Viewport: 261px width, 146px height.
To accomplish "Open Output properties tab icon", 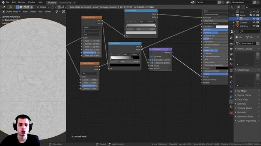I will click(231, 49).
